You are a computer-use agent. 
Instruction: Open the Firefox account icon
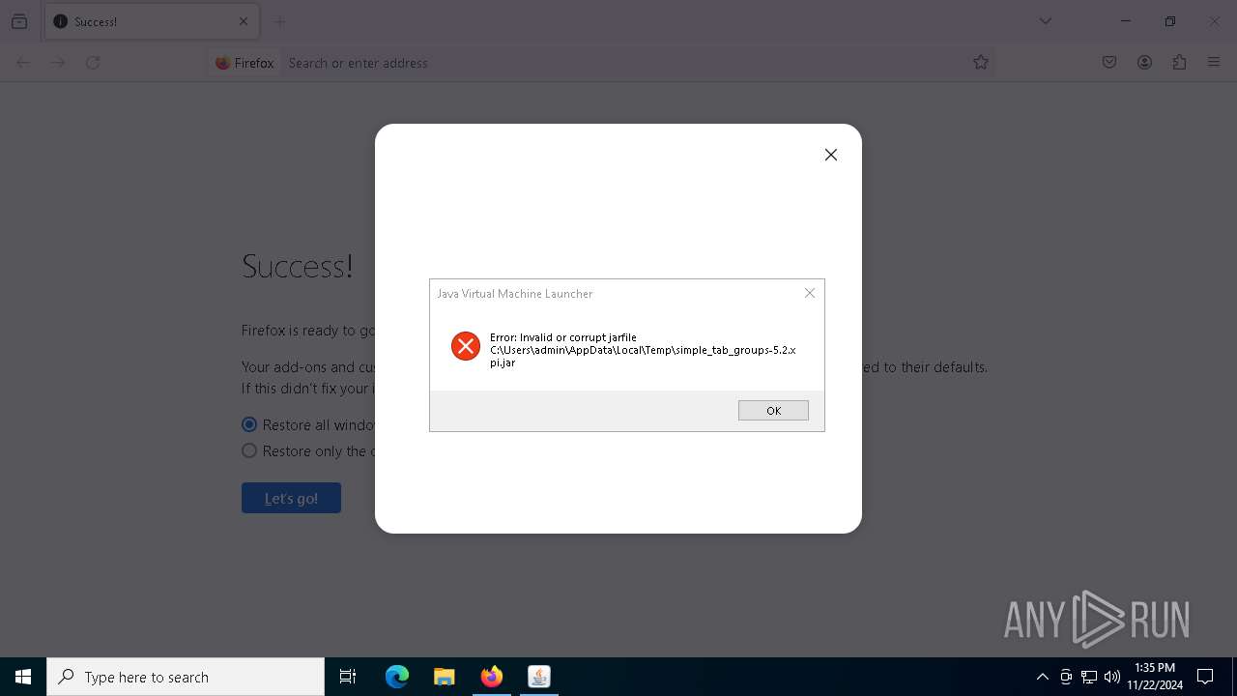1144,63
